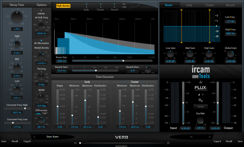Click the Room Size slider handle

point(123,61)
